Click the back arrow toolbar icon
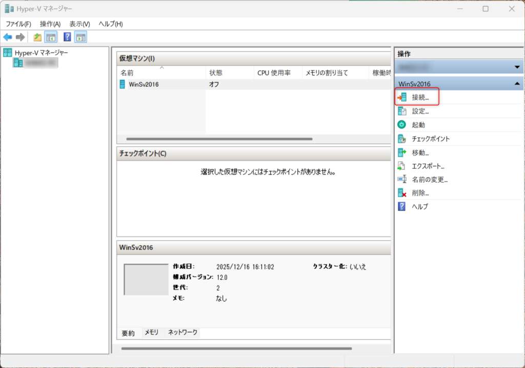This screenshot has height=368, width=525. (x=8, y=37)
